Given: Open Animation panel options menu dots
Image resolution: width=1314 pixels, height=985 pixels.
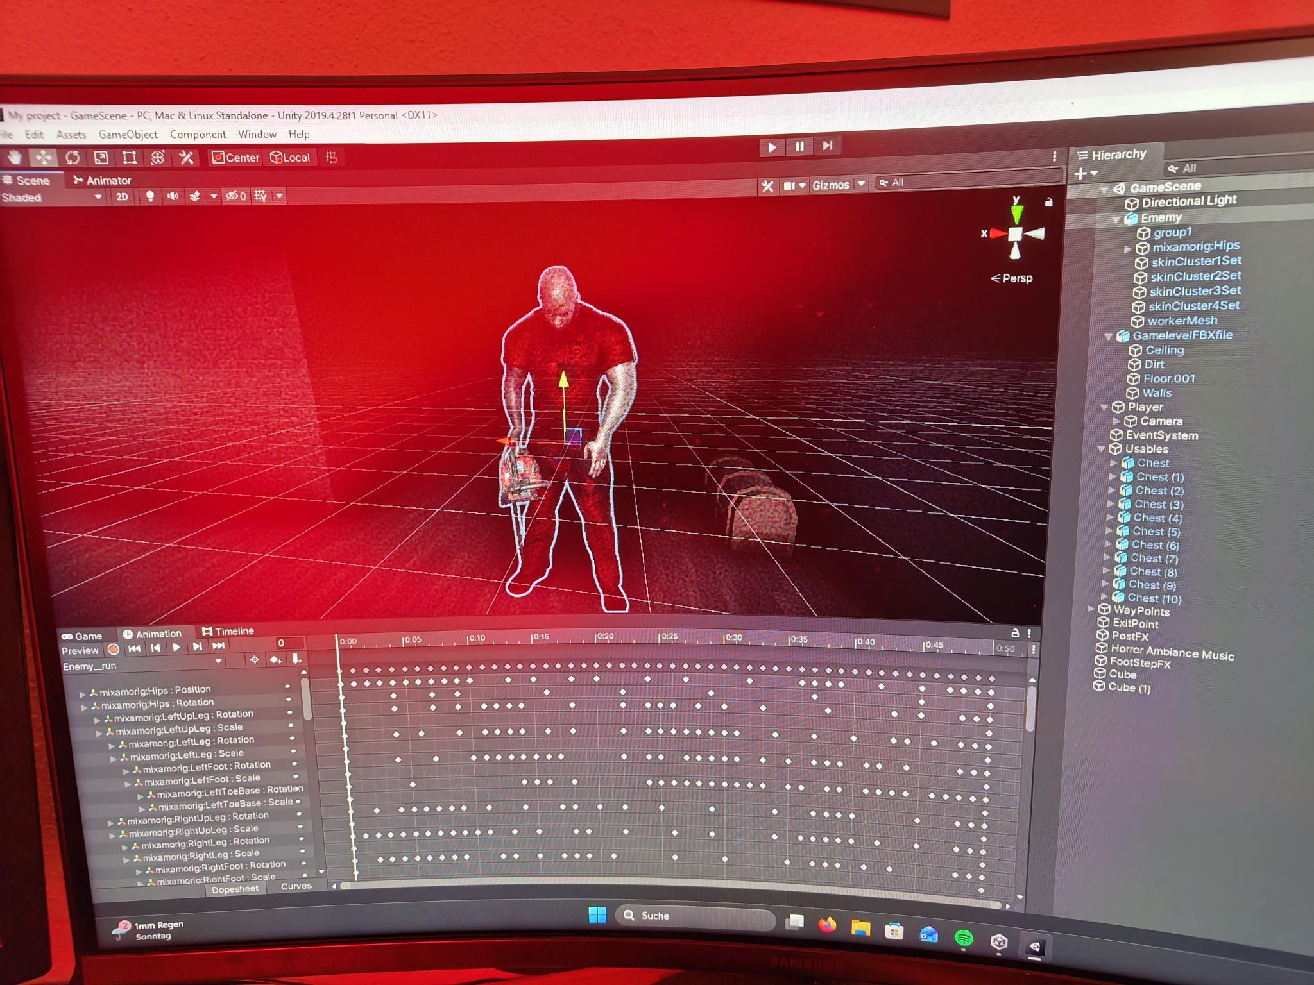Looking at the screenshot, I should click(1029, 633).
